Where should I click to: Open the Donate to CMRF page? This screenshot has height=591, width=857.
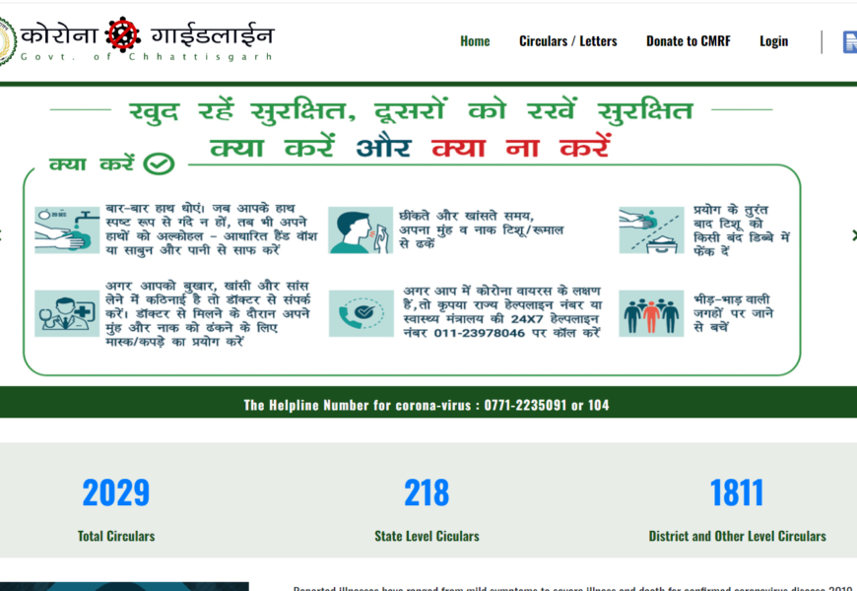point(688,41)
